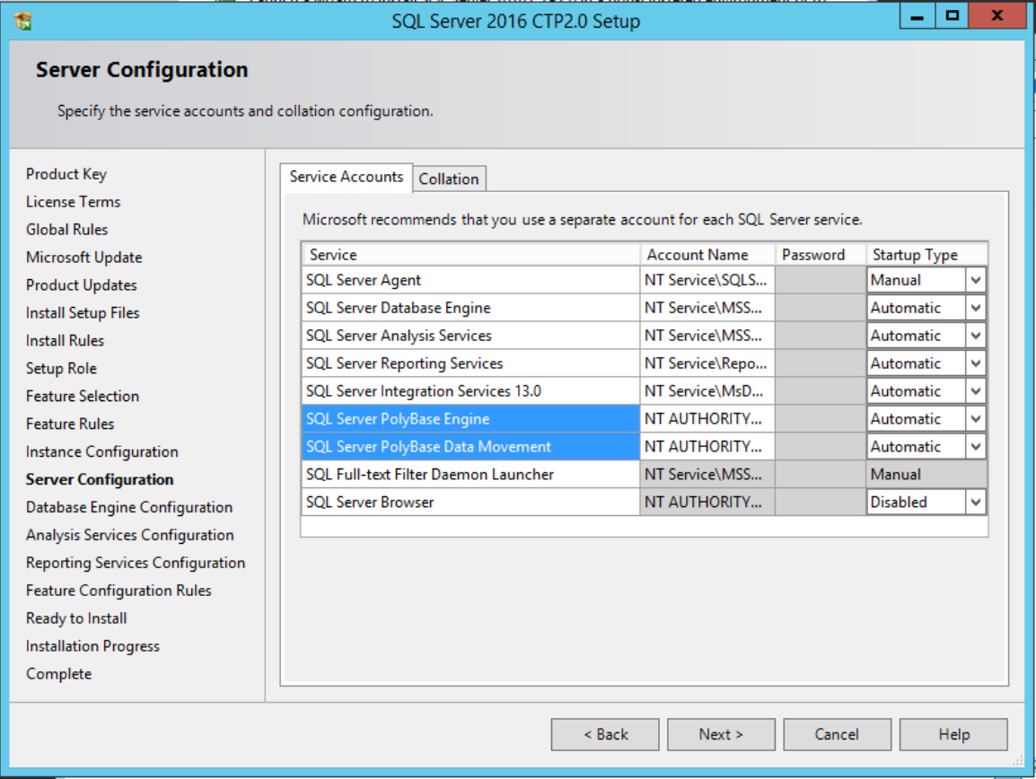The width and height of the screenshot is (1036, 779).
Task: Open Startup Type dropdown for SQL Server Reporting Services
Action: [976, 363]
